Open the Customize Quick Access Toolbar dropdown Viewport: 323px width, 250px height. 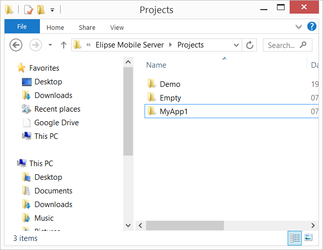point(53,10)
